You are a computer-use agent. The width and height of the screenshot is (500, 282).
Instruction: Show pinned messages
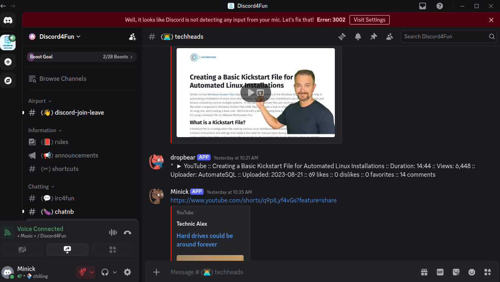[x=374, y=37]
